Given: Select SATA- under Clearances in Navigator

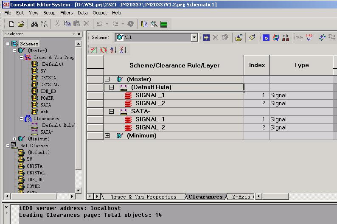Looking at the screenshot, I should (47, 132).
